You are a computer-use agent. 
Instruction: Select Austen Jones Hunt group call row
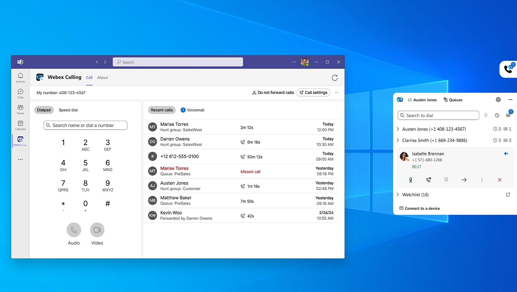241,186
